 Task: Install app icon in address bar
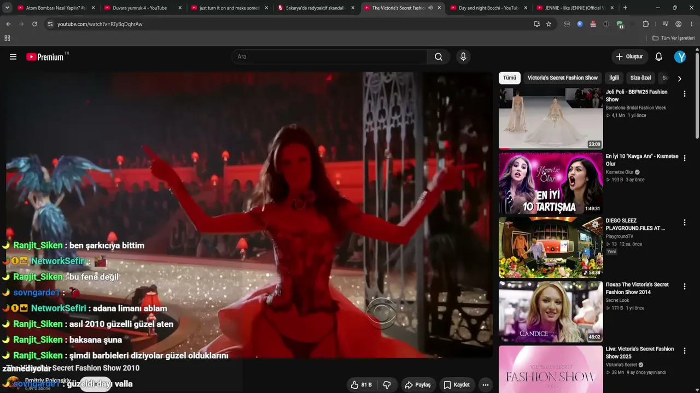[x=536, y=24]
